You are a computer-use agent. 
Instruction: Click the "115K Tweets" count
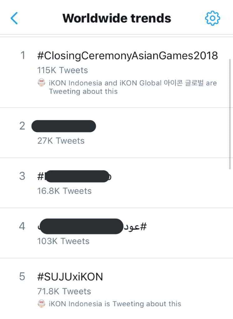pos(62,70)
